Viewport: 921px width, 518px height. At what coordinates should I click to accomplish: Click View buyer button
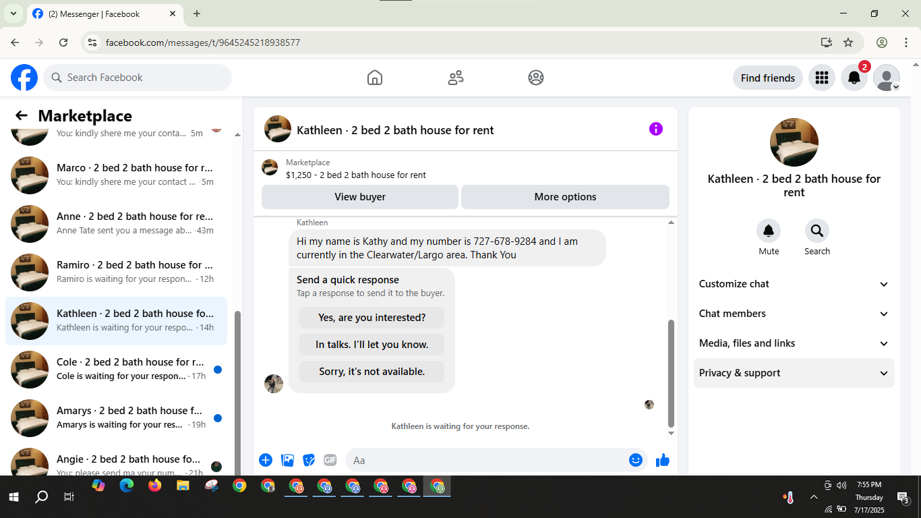coord(360,197)
